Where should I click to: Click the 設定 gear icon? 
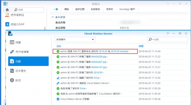[x=12, y=80]
